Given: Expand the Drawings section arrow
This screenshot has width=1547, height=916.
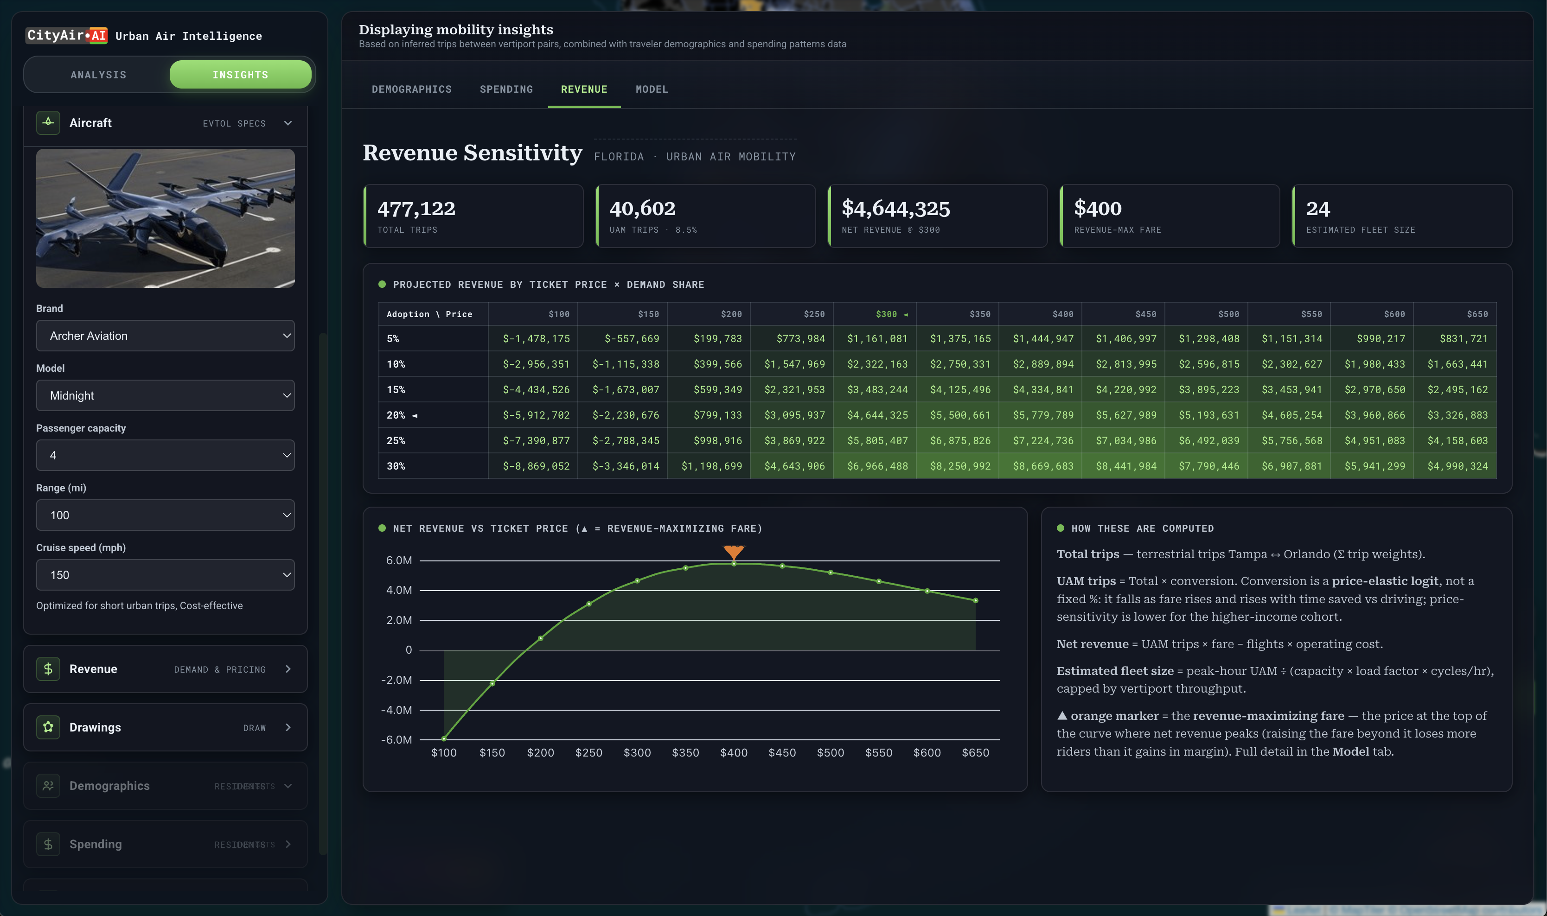Looking at the screenshot, I should point(288,727).
